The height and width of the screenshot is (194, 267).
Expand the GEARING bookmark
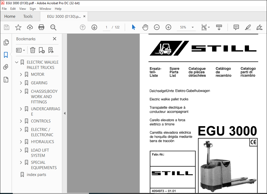coord(21,83)
